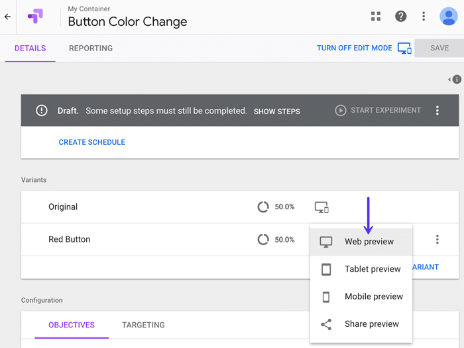This screenshot has height=348, width=464.
Task: Click the Red Button variant name
Action: click(69, 240)
